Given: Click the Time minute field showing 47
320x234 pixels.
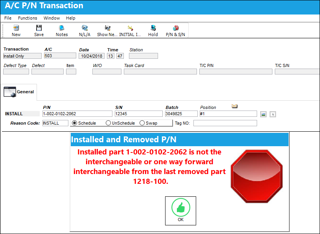Looking at the screenshot, I should [x=120, y=56].
